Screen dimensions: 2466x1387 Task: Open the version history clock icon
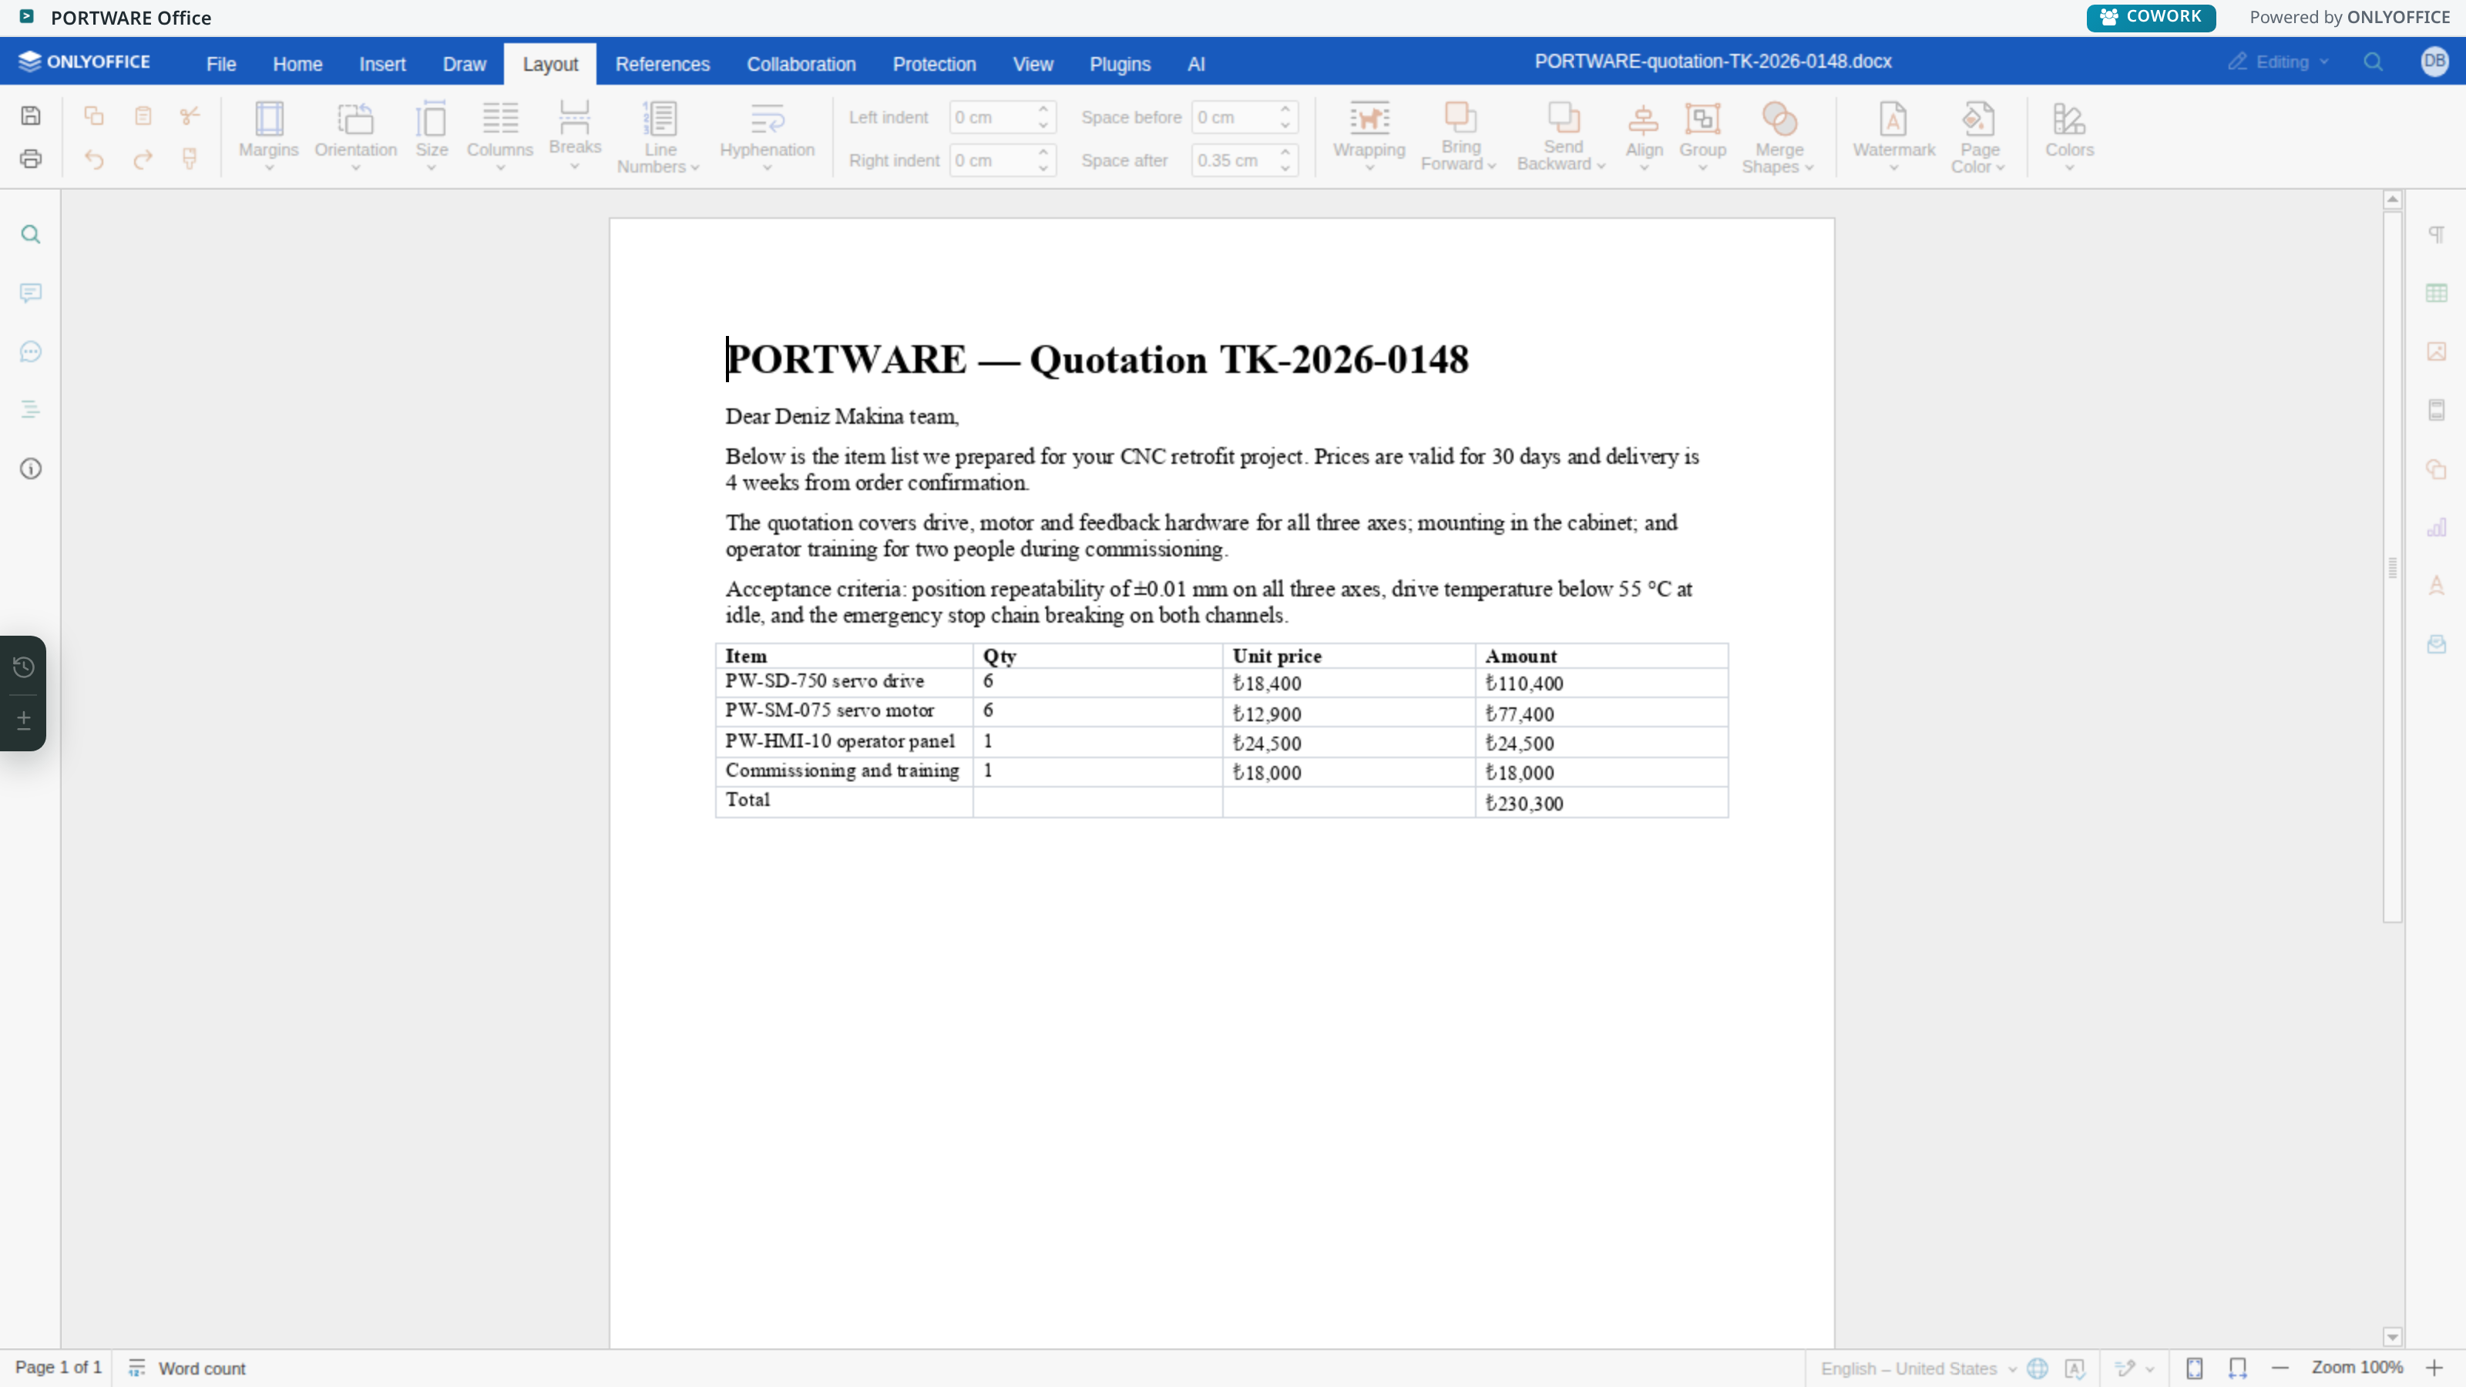pyautogui.click(x=24, y=667)
